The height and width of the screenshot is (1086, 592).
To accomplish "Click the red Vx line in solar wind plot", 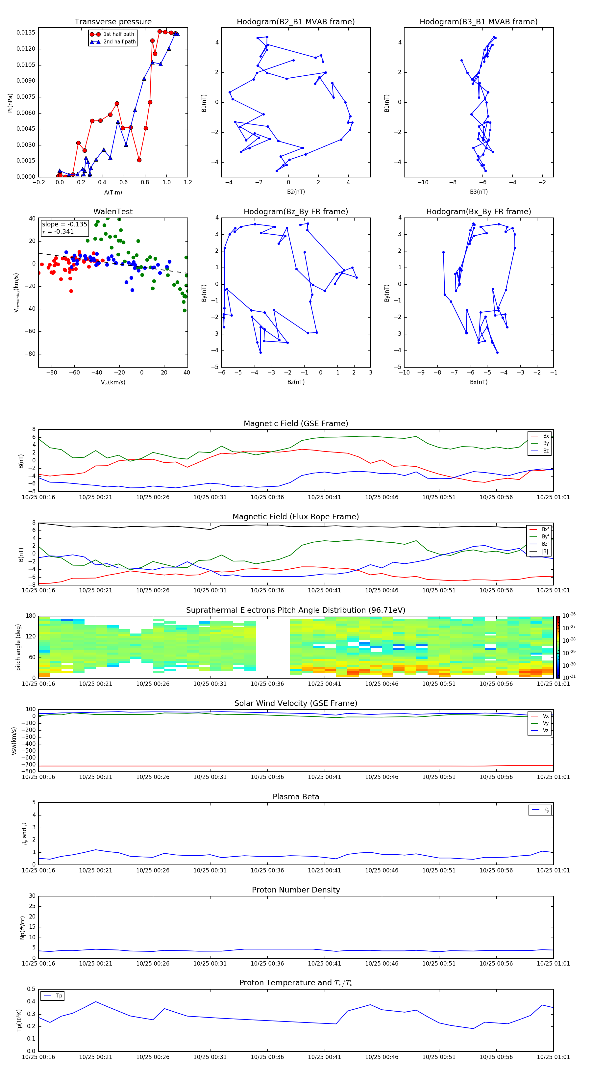I will point(296,766).
